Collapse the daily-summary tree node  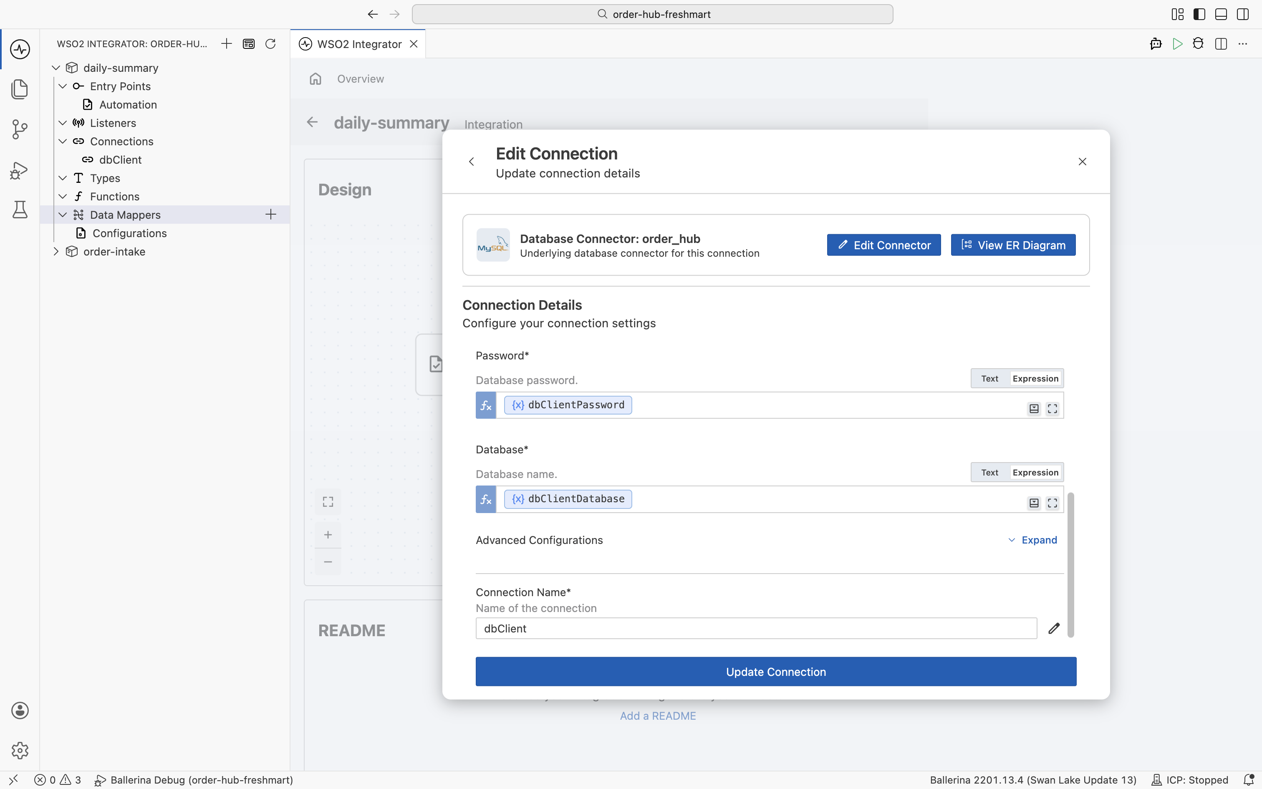click(56, 68)
